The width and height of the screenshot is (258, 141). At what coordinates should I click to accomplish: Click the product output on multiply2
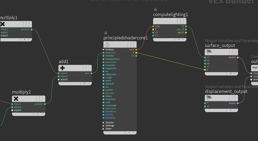click(x=45, y=104)
